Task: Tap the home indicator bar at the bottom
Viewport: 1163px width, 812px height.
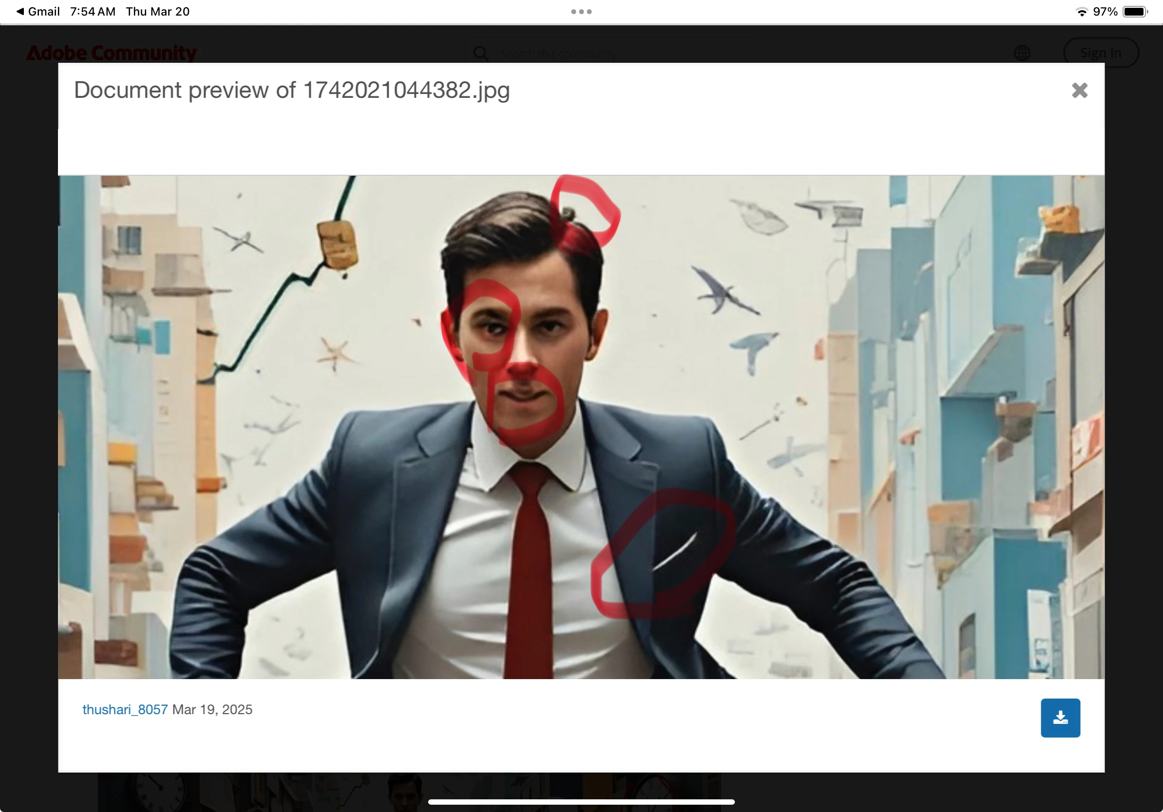Action: [581, 802]
